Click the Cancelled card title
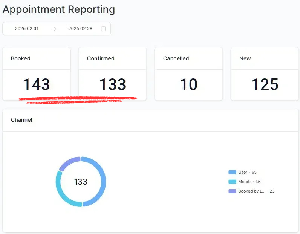 tap(176, 58)
